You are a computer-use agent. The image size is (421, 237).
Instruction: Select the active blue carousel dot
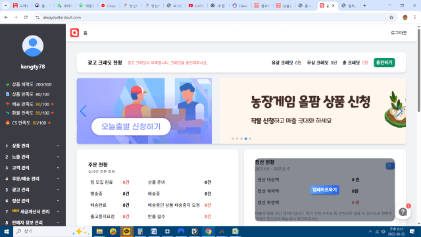coord(245,139)
